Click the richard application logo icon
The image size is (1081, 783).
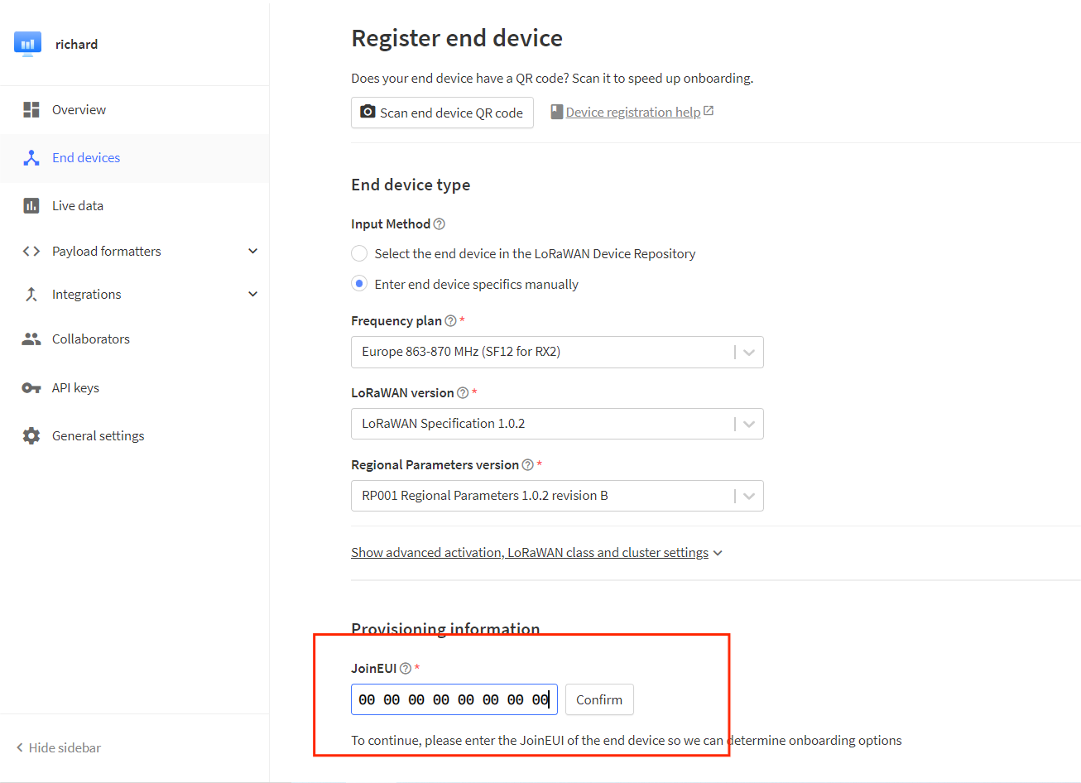(27, 43)
